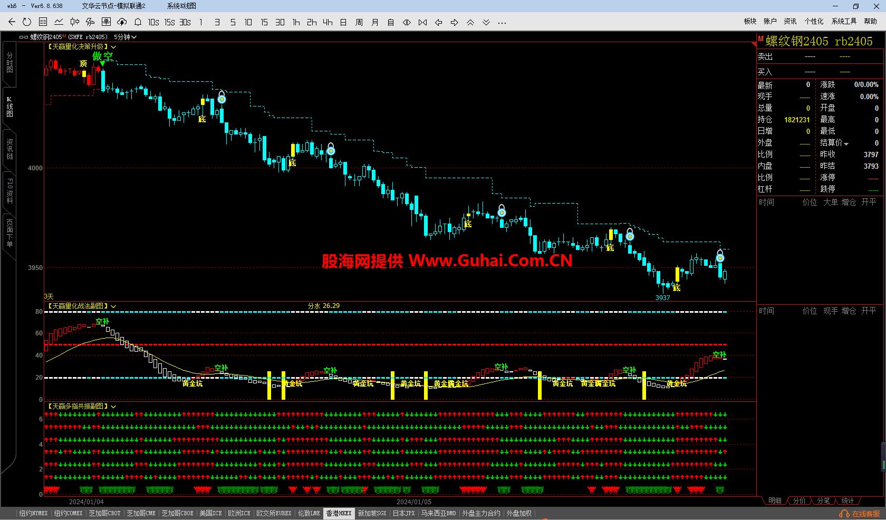Click the candlestick chart icon
Screen dimensions: 886x520
[x=74, y=22]
